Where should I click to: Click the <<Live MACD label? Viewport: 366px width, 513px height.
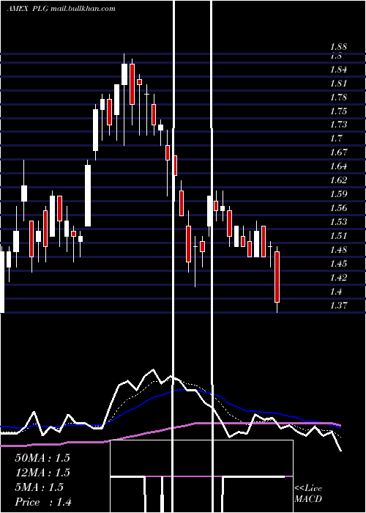[x=308, y=494]
